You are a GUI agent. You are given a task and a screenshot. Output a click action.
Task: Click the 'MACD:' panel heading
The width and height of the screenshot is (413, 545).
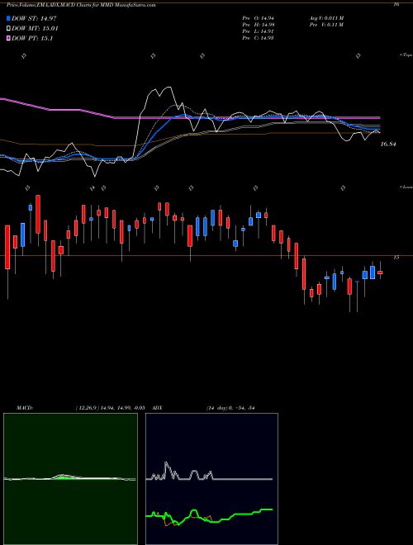[24, 408]
